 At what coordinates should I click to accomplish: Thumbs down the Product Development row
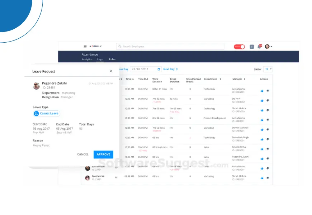[268, 120]
